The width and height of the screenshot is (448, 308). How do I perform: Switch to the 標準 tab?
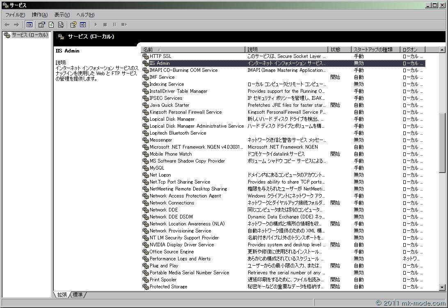pyautogui.click(x=78, y=295)
